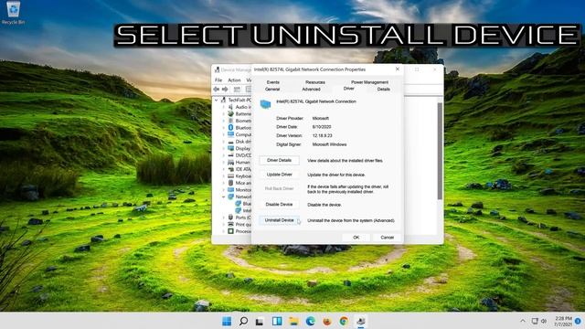Open Driver Details button
This screenshot has height=329, width=585.
coord(279,161)
